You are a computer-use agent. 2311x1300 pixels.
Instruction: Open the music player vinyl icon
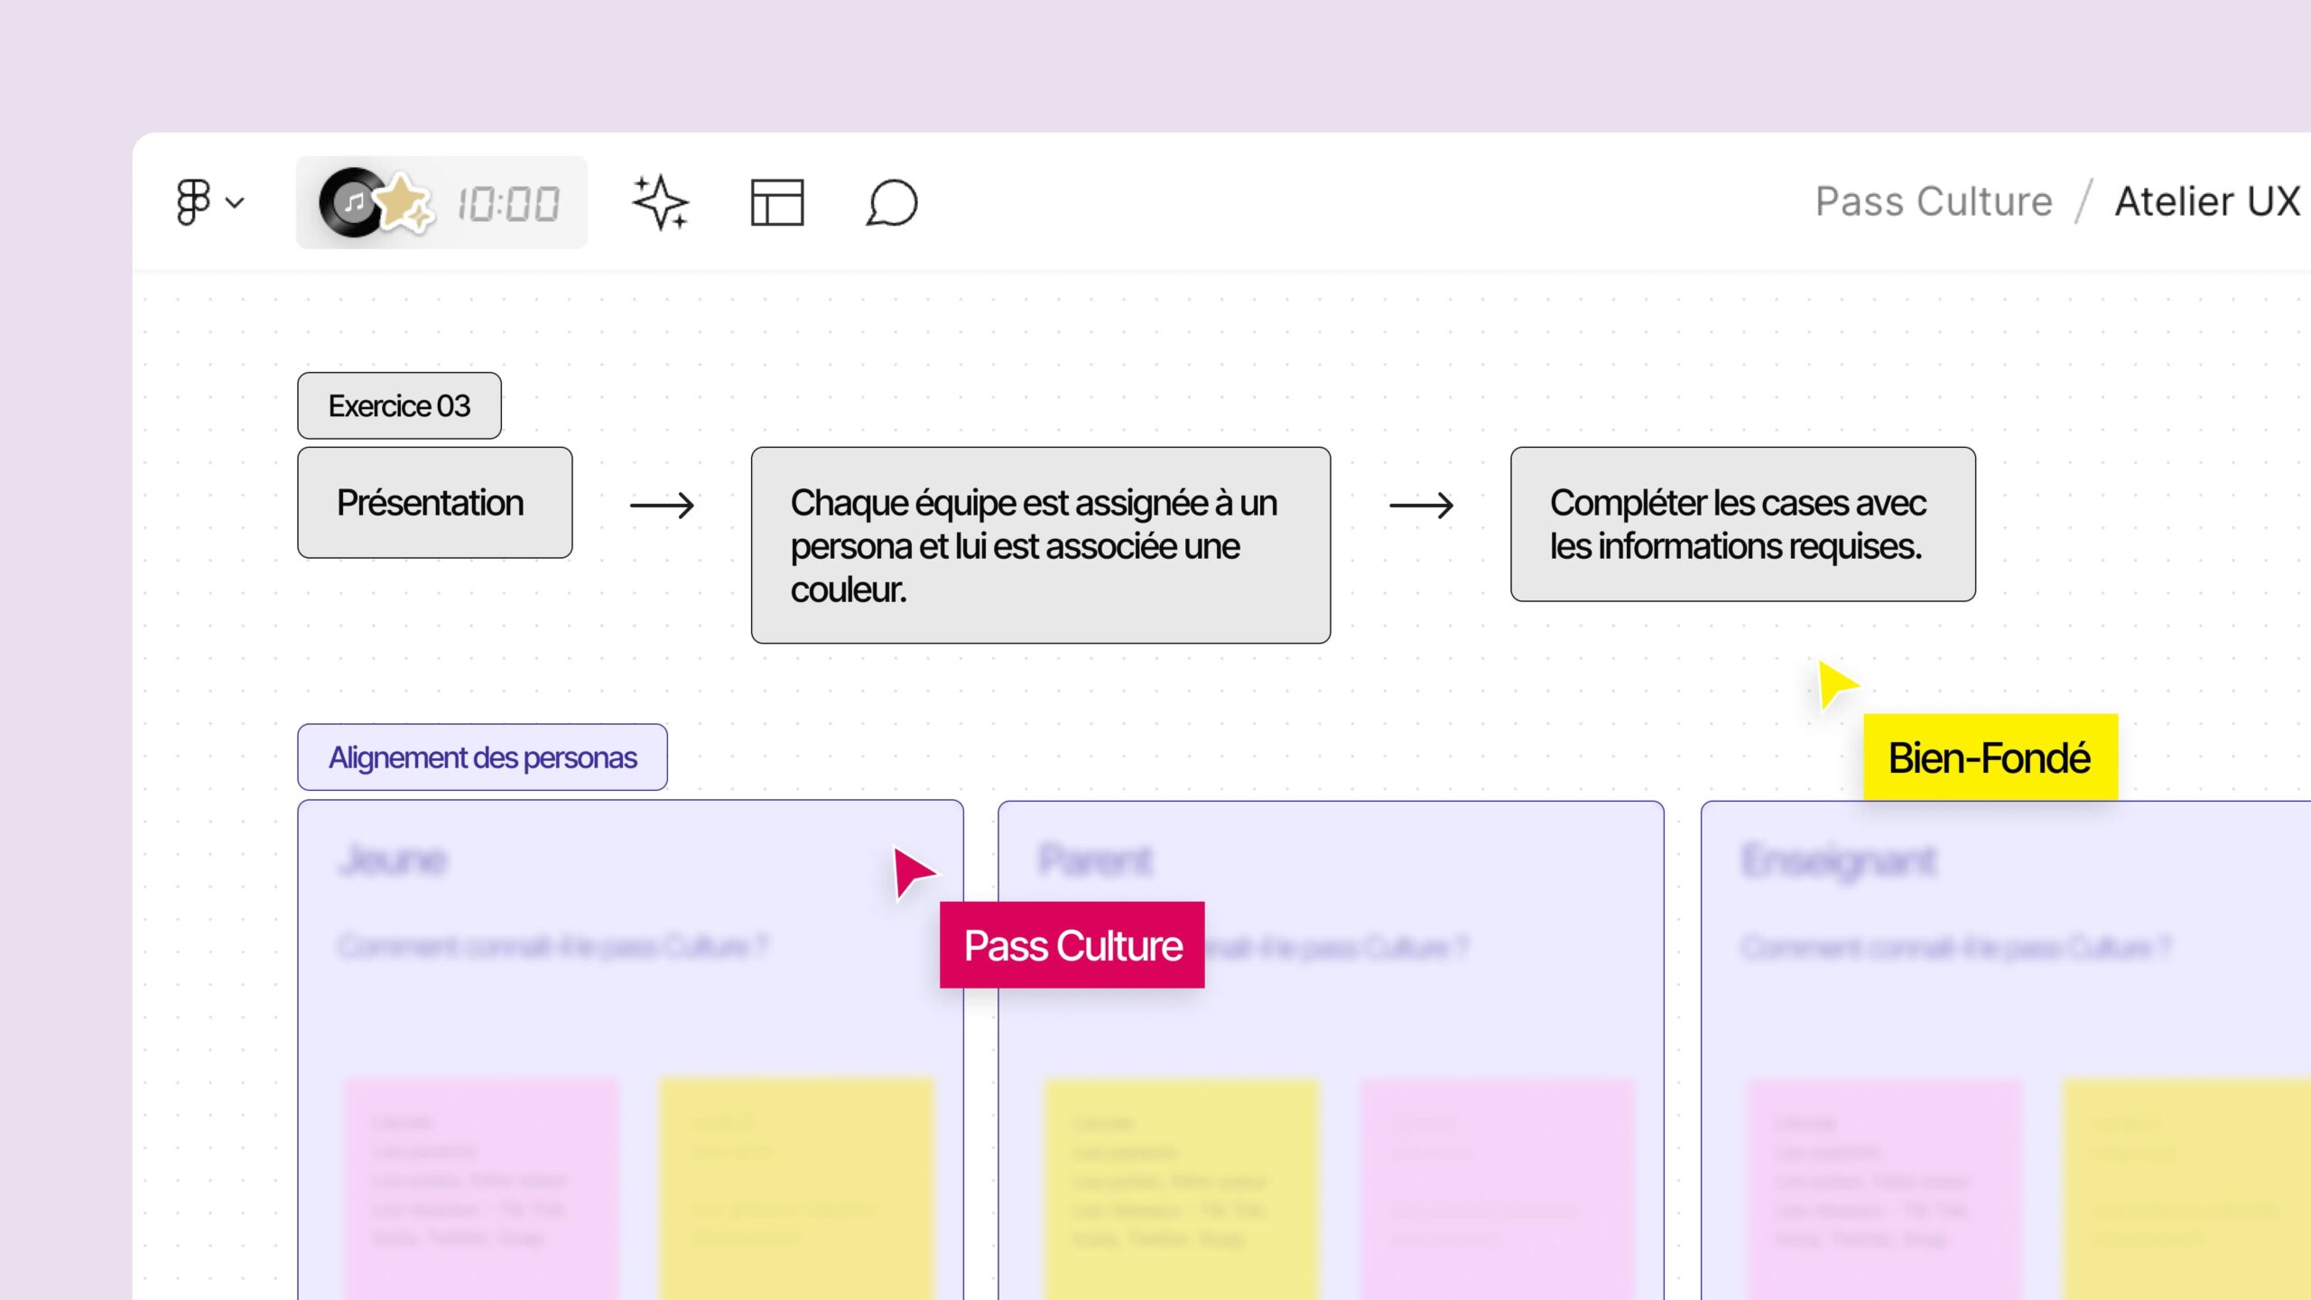[351, 202]
